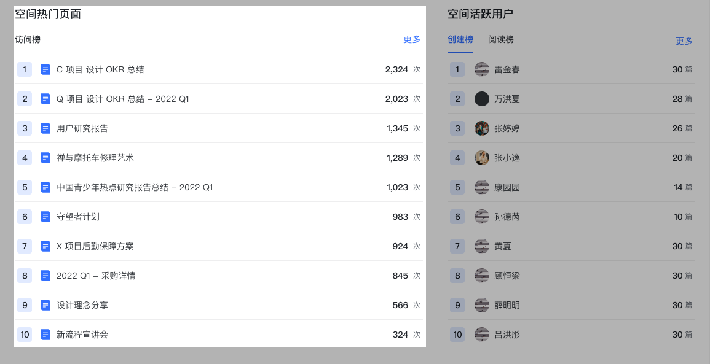The height and width of the screenshot is (364, 710).
Task: Click 张小逸's avatar picture
Action: click(x=482, y=158)
